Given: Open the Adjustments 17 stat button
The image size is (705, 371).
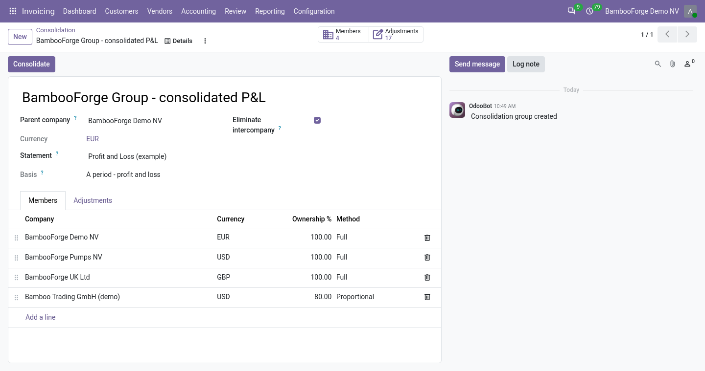Looking at the screenshot, I should 396,34.
